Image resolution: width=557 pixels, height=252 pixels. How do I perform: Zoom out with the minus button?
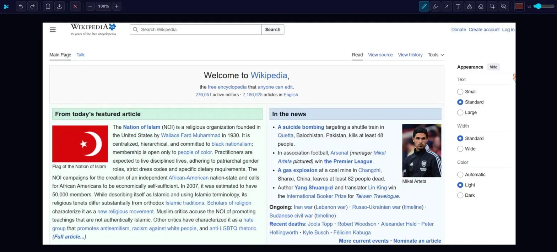(x=91, y=6)
